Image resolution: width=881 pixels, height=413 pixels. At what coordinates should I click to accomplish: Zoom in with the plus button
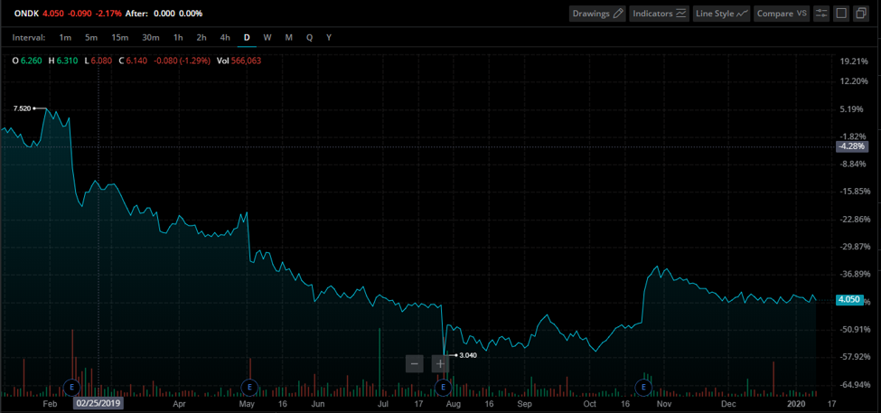[440, 363]
